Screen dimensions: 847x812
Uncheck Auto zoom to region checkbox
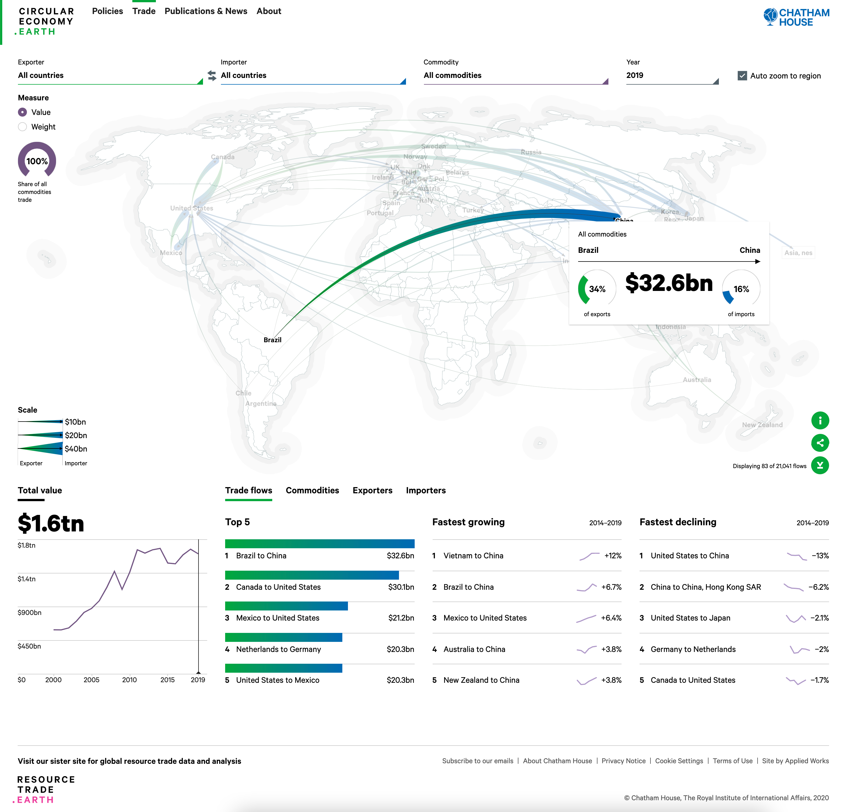pyautogui.click(x=742, y=76)
